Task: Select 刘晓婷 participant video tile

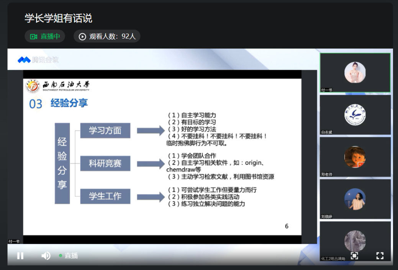Action: 355,199
